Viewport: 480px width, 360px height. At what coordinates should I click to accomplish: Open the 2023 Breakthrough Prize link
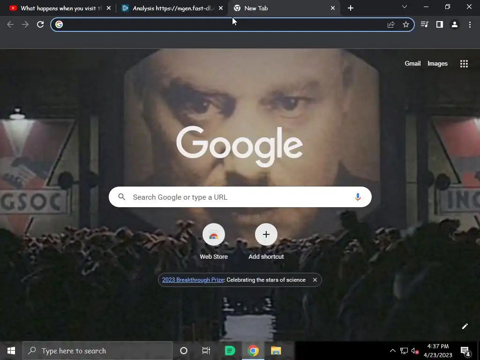pyautogui.click(x=193, y=280)
